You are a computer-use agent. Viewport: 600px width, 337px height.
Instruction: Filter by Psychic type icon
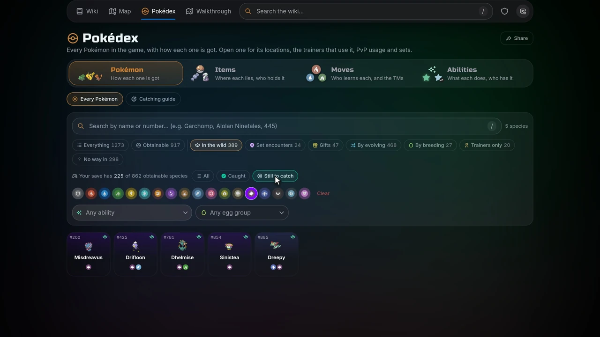211,193
